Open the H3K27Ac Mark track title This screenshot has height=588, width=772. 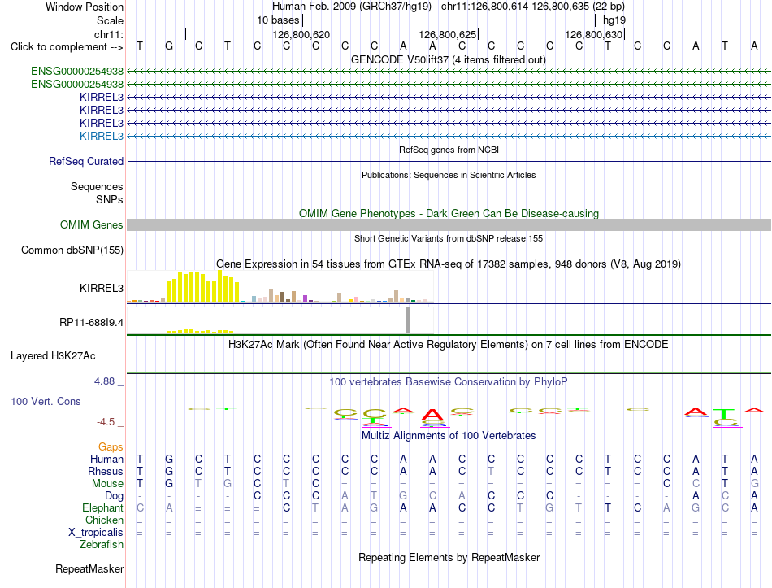pyautogui.click(x=449, y=344)
